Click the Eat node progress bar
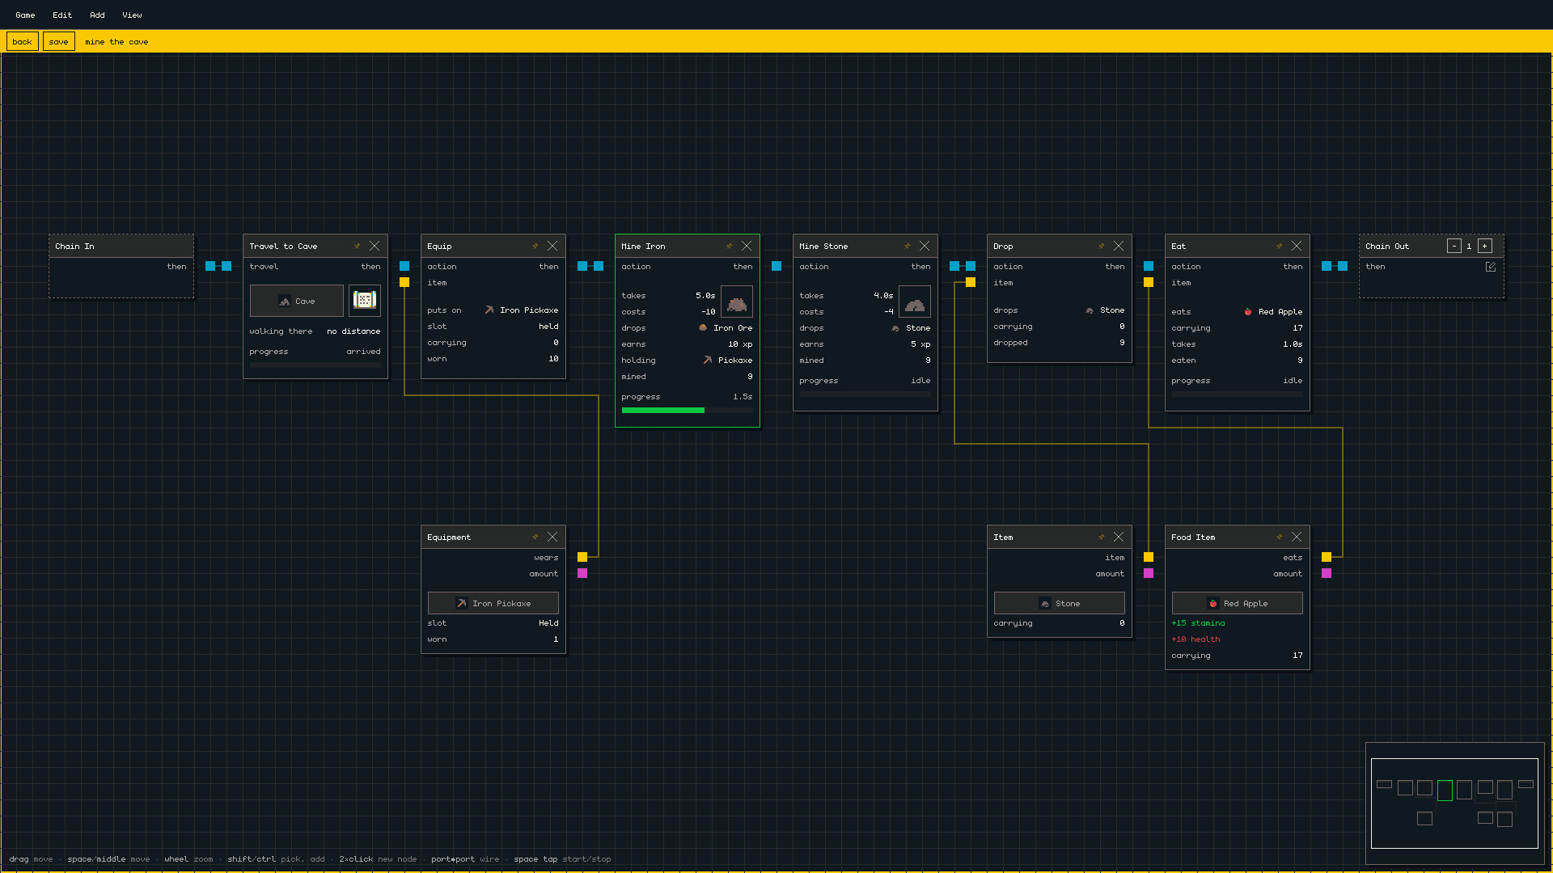Screen dimensions: 1553x873 (x=1238, y=394)
